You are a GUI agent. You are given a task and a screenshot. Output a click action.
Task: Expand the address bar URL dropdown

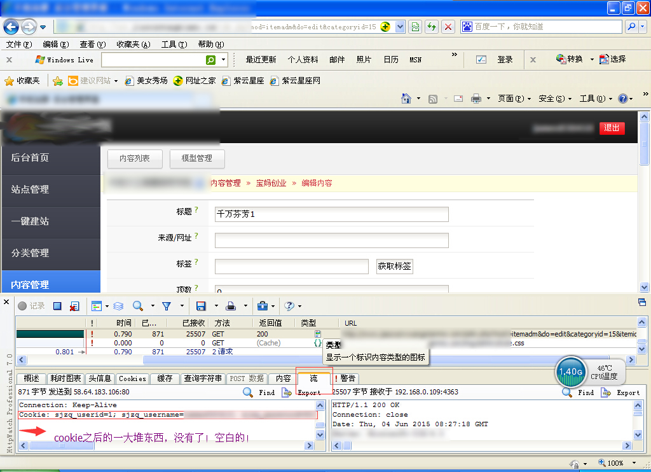[400, 27]
